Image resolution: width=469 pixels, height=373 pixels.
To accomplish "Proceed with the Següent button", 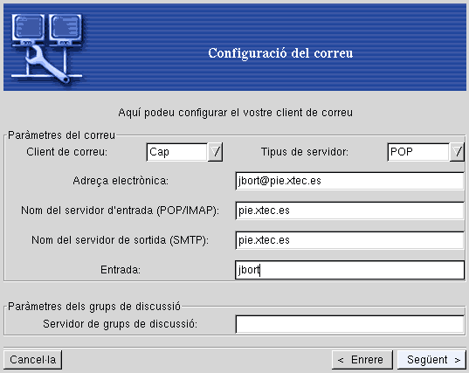I will (x=431, y=360).
